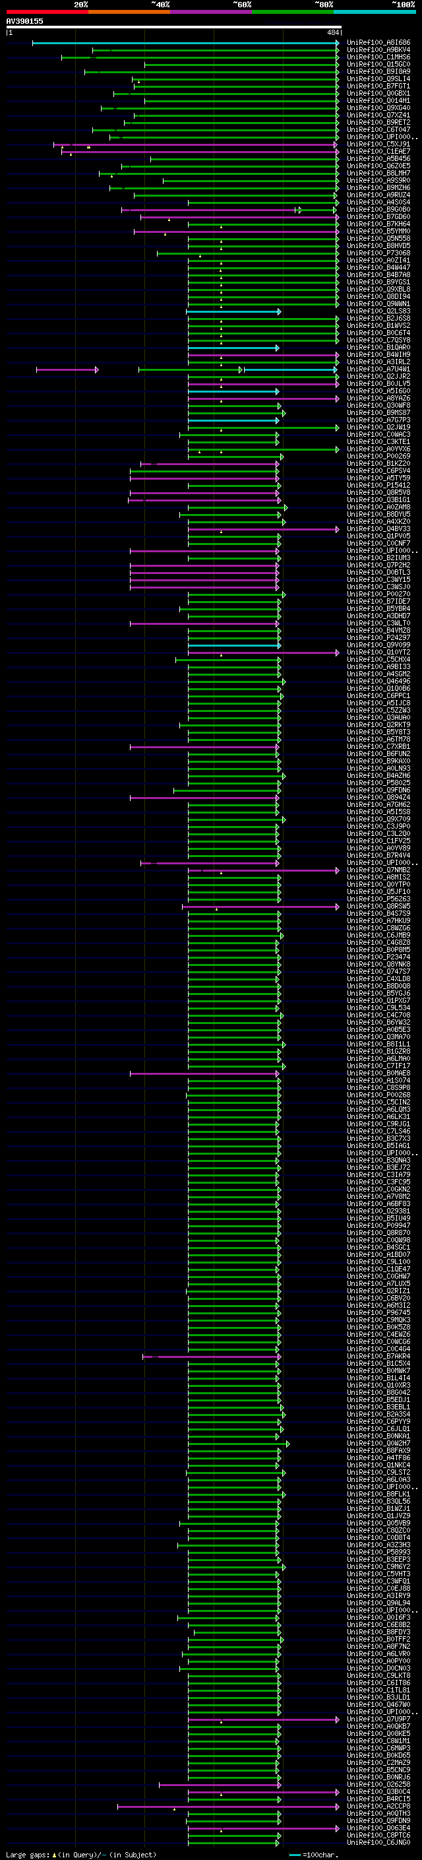Select hit label UniRef100_Q2JJR2
This screenshot has width=422, height=1860.
point(378,376)
